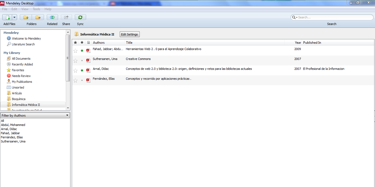375x187 pixels.
Task: Toggle read dot for Conceptos de web 2.0
Action: pos(82,70)
